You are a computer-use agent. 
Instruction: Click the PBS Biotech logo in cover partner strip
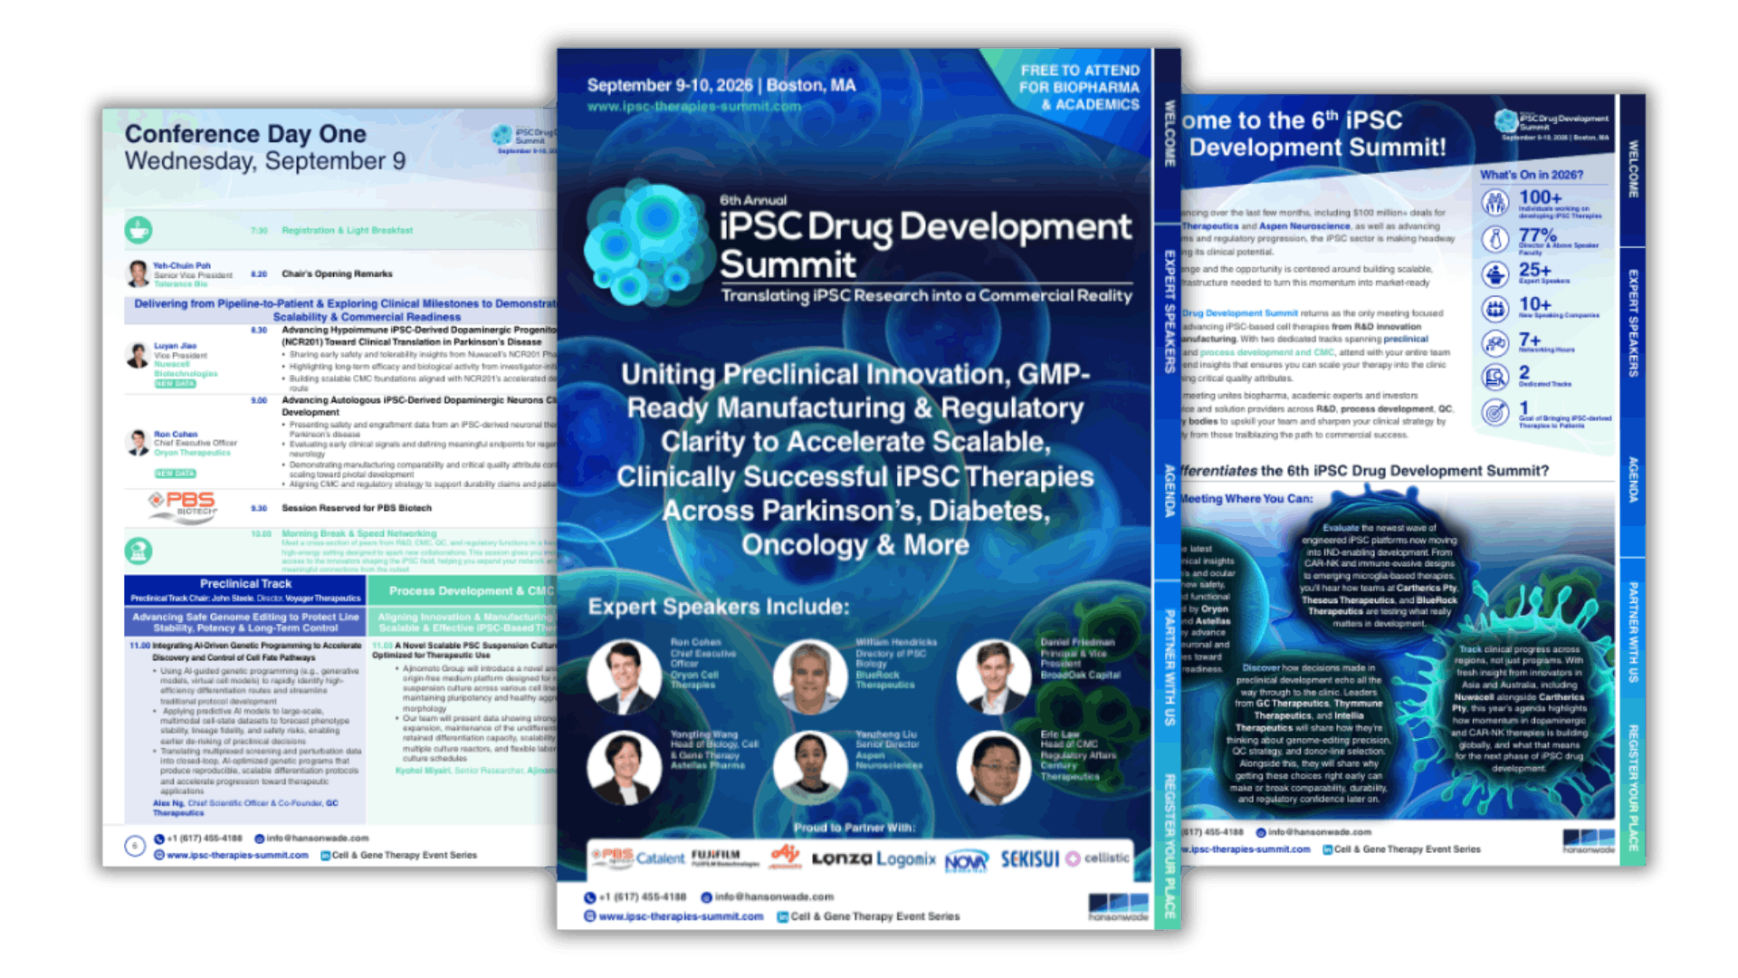point(613,857)
